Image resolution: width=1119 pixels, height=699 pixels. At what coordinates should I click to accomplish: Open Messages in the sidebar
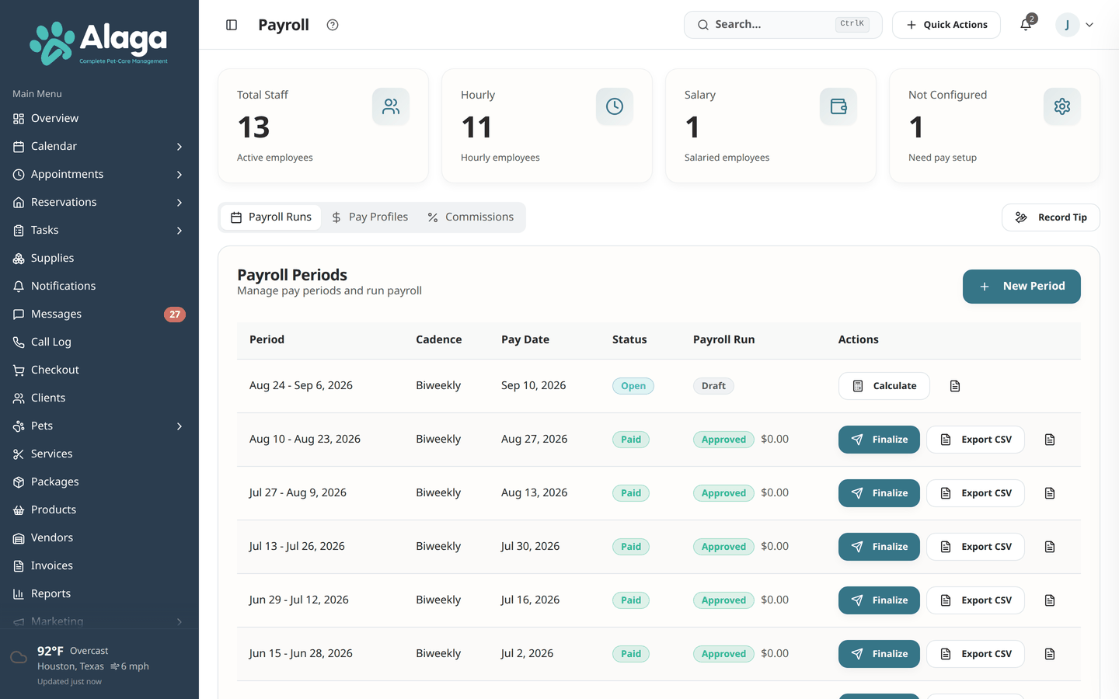pos(99,315)
